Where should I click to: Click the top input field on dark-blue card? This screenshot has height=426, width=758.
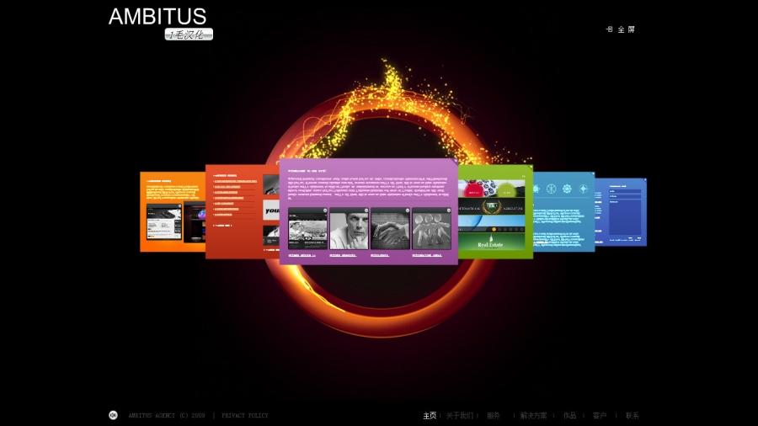click(x=625, y=191)
